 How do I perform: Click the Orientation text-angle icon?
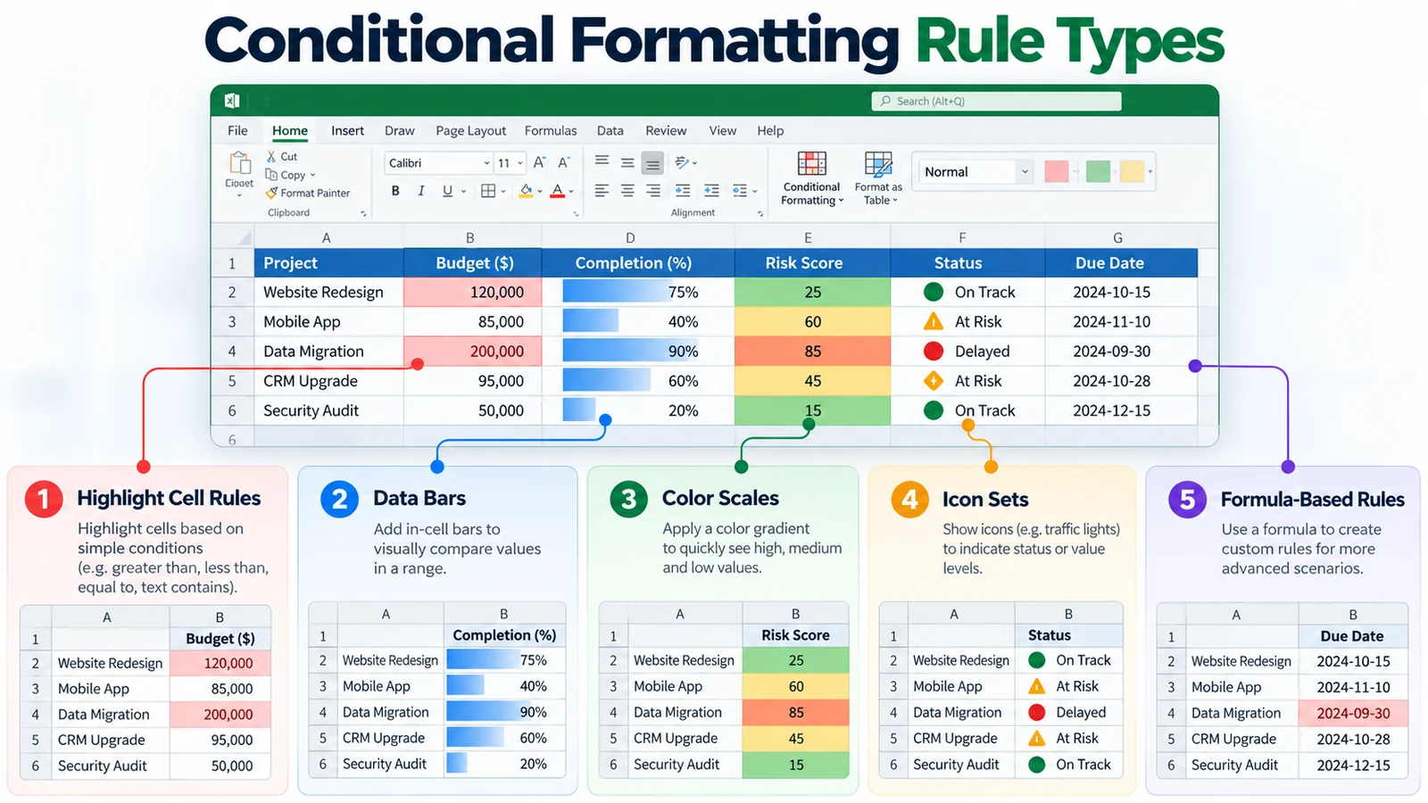[x=682, y=162]
